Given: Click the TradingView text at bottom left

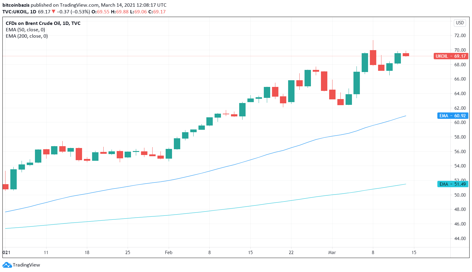Looking at the screenshot, I should 26,265.
